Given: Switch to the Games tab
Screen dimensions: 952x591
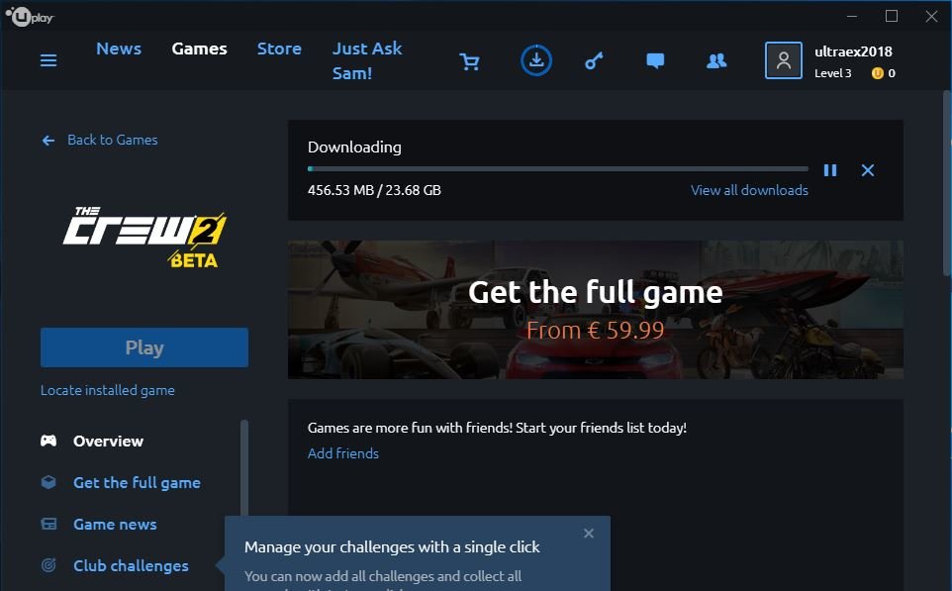Looking at the screenshot, I should tap(199, 49).
